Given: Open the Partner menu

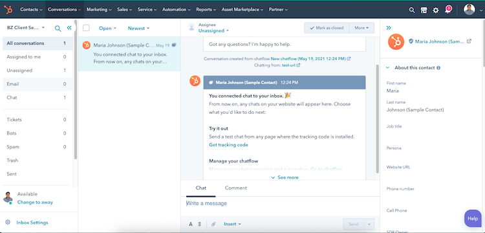Looking at the screenshot, I should click(x=278, y=10).
